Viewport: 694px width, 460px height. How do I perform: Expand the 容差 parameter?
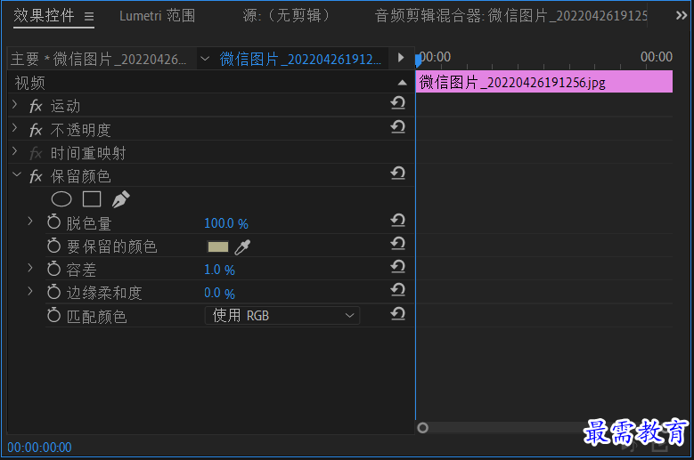click(x=30, y=268)
